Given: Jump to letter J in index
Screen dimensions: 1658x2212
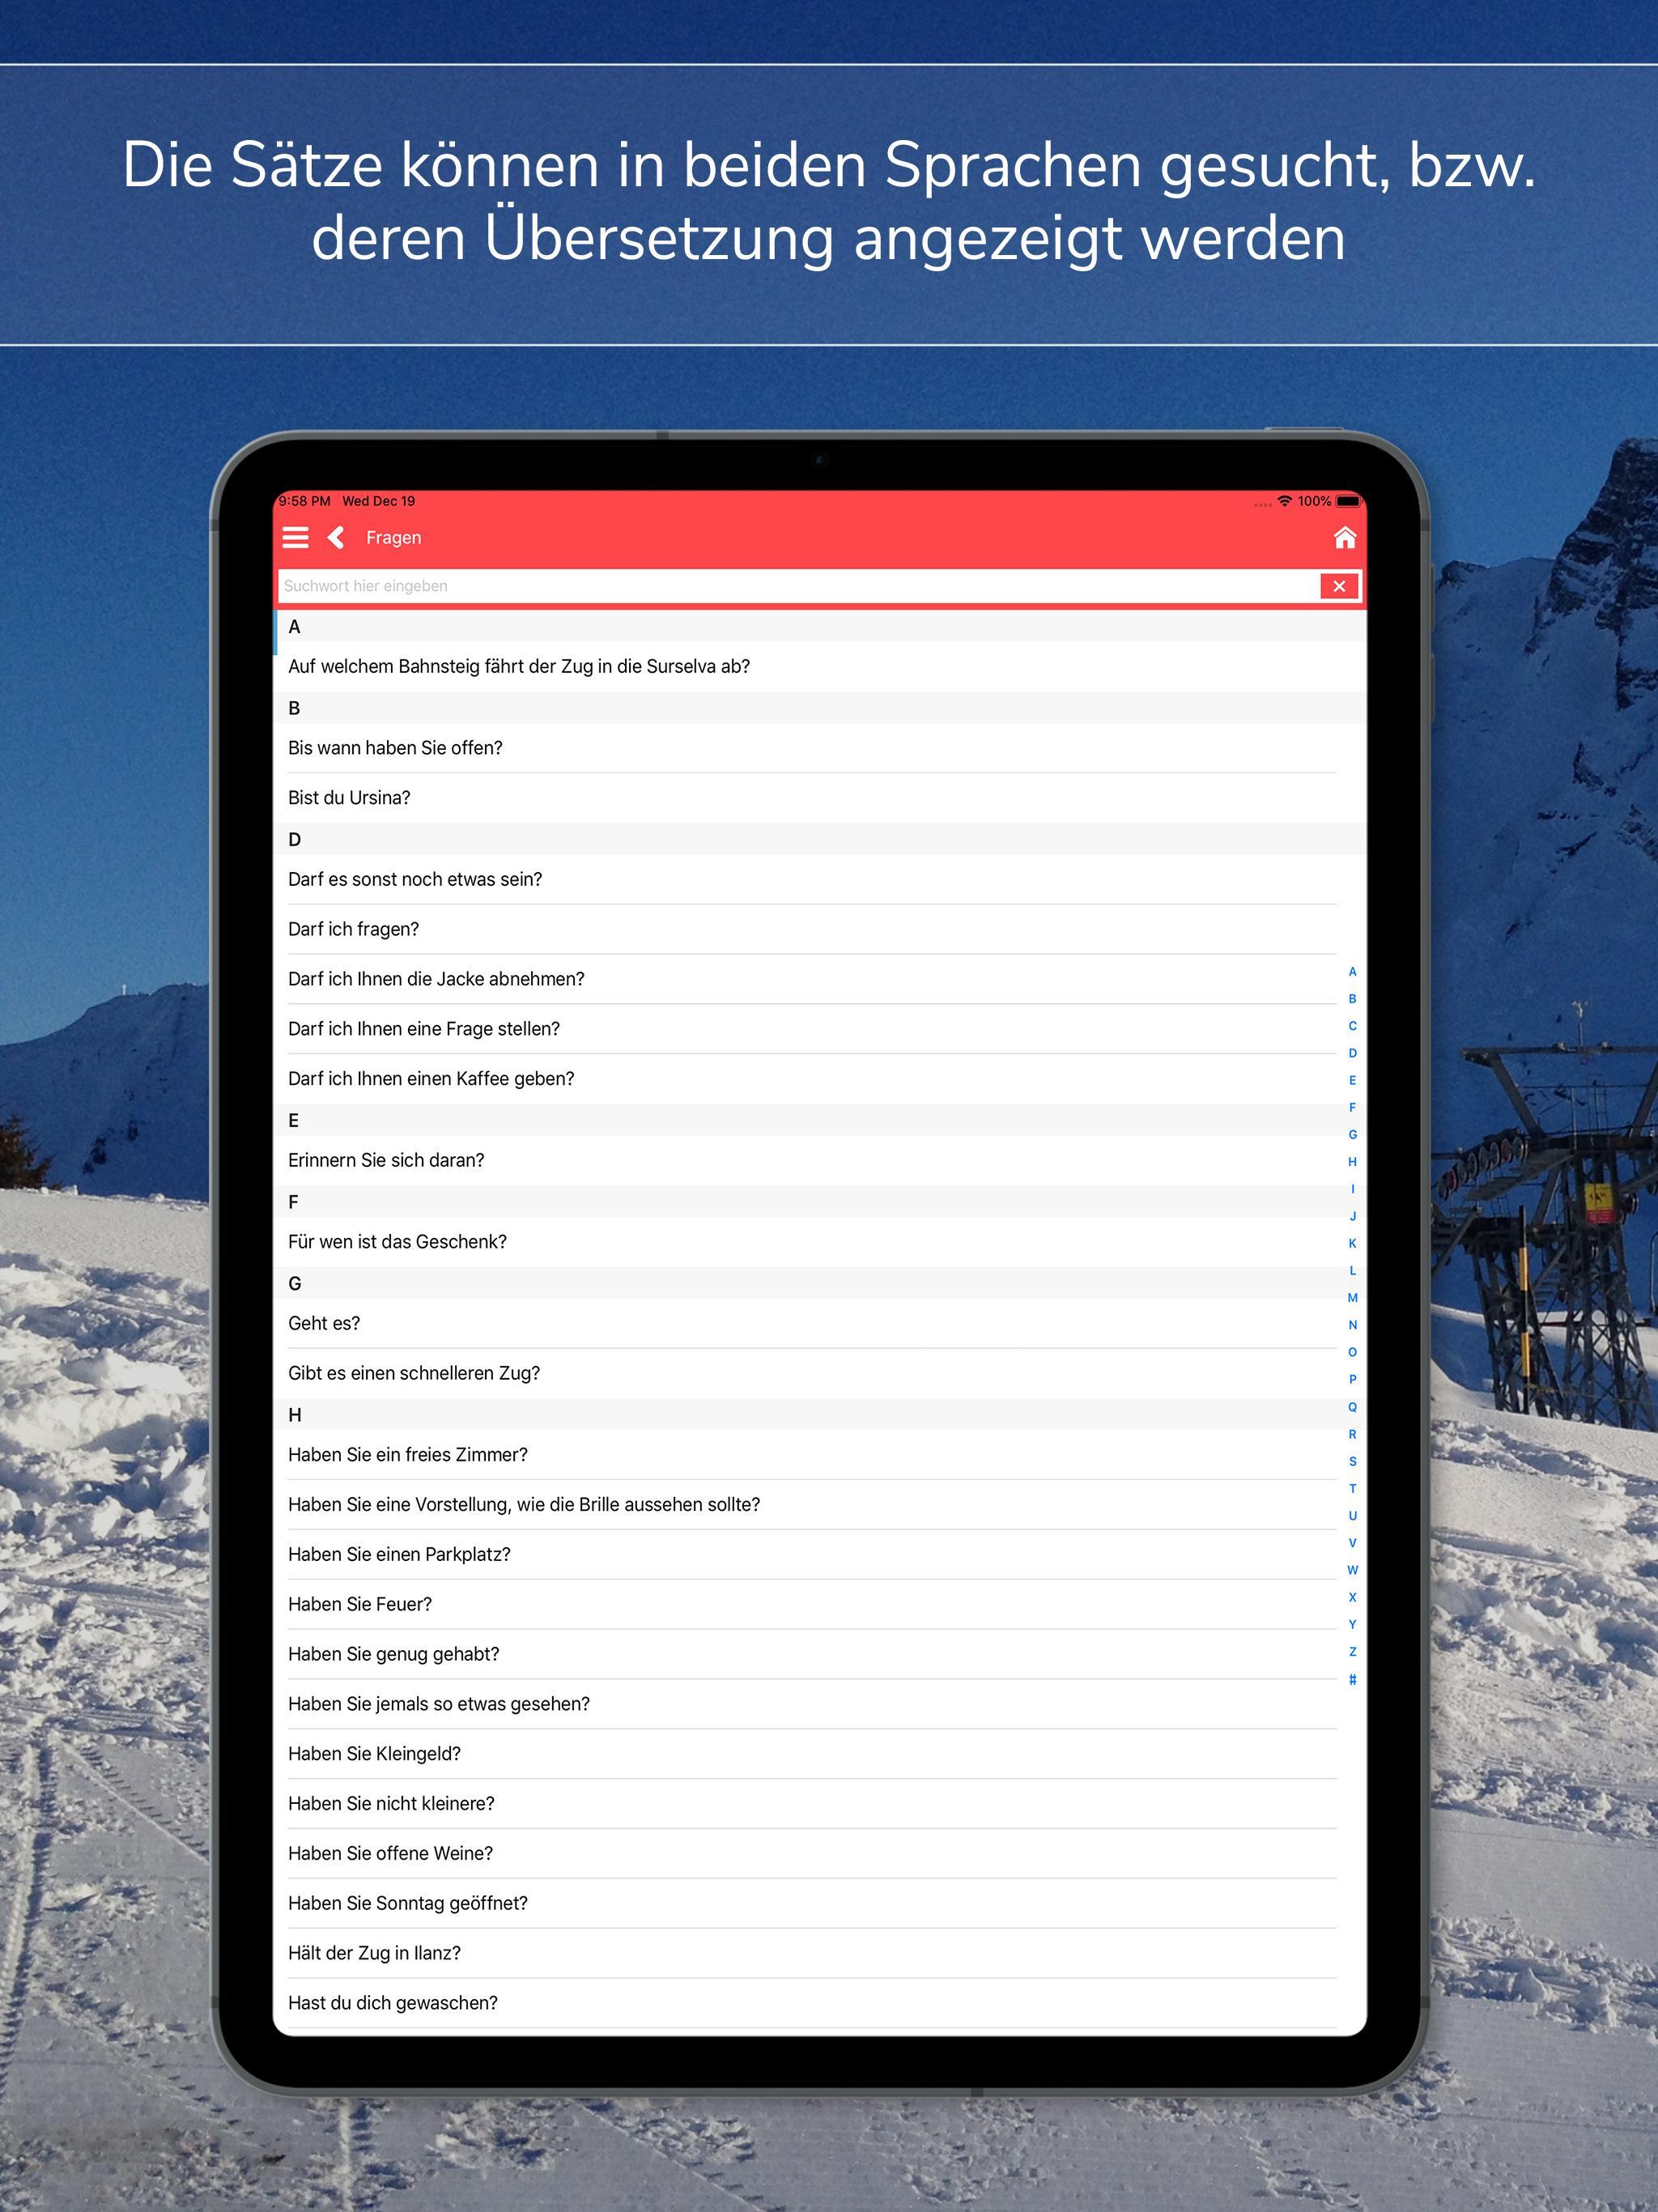Looking at the screenshot, I should 1352,1217.
